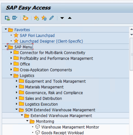Select Goods Receipt Workload transaction
Image resolution: width=133 pixels, height=135 pixels.
pyautogui.click(x=63, y=133)
